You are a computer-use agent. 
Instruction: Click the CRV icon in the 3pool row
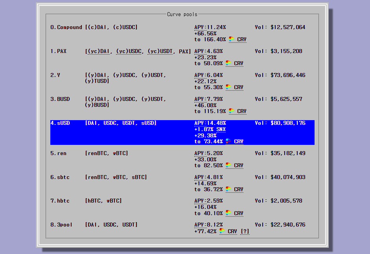pyautogui.click(x=222, y=231)
